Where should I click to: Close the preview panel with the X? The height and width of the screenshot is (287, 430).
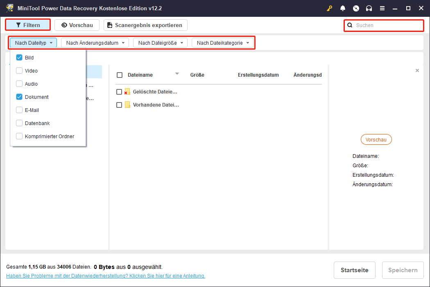click(x=417, y=71)
